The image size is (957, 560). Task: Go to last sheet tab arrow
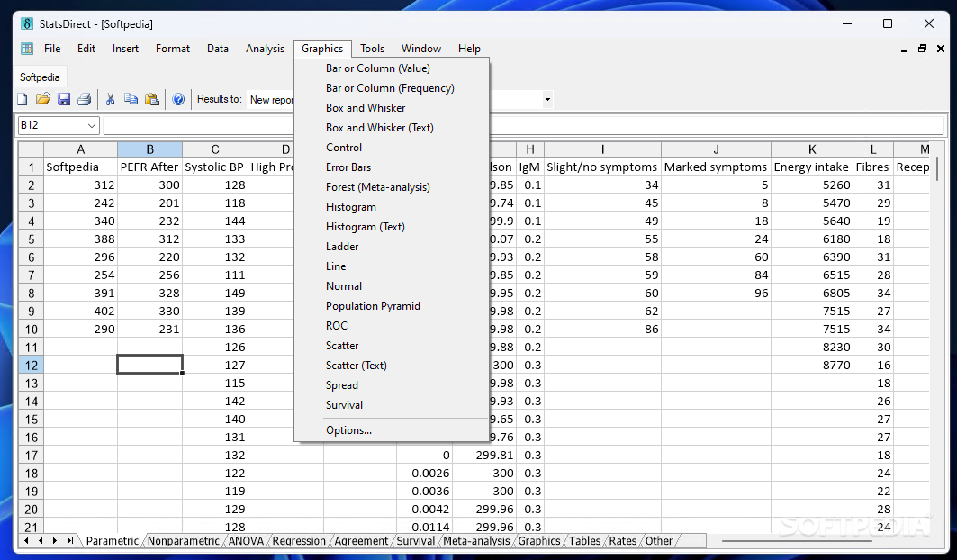(x=69, y=540)
